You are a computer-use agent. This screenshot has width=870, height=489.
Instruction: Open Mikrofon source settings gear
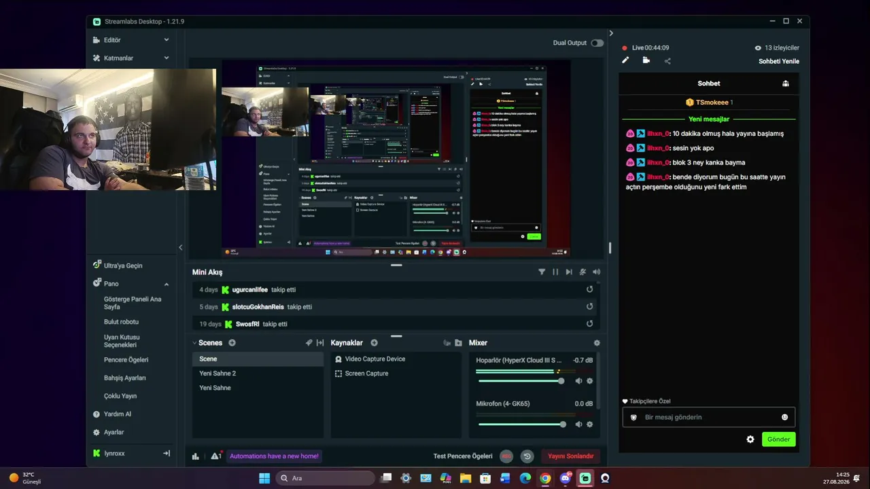tap(589, 424)
